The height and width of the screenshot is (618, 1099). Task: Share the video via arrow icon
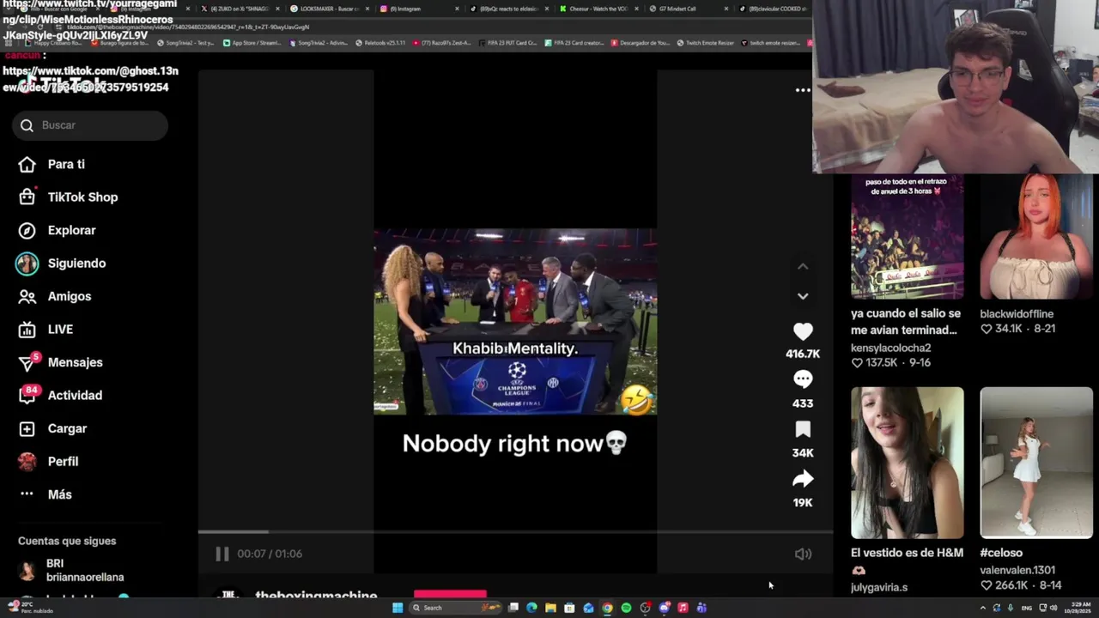(x=803, y=479)
